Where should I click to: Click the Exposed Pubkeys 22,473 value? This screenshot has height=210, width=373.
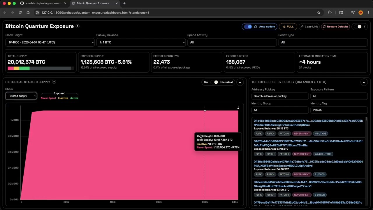click(x=162, y=62)
